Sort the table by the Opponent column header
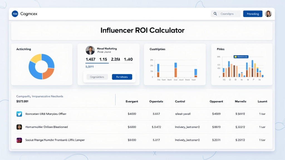Image resolution: width=285 pixels, height=160 pixels. (216, 101)
